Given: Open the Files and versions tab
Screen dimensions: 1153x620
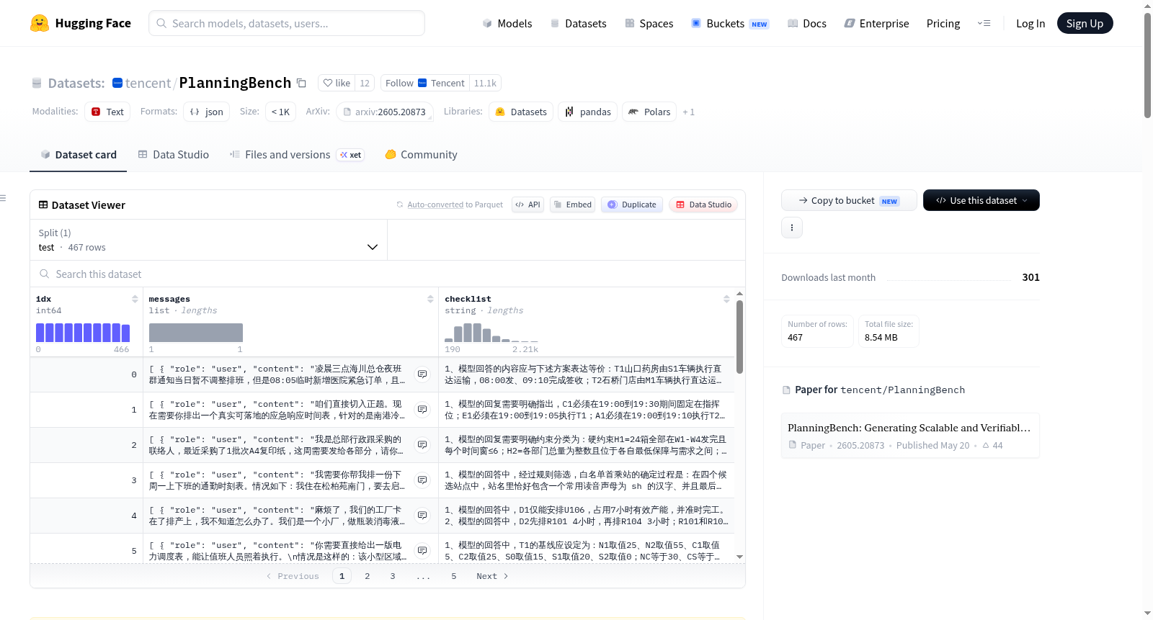Looking at the screenshot, I should 296,155.
